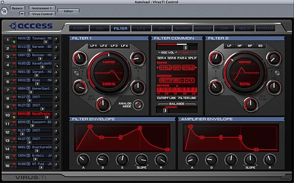Click the plugin link icon beside Bypass

[4, 11]
